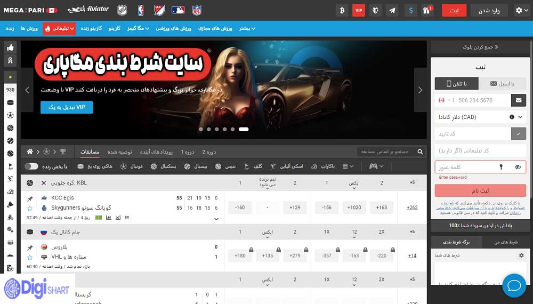Select the football icon in left sidebar

(x=10, y=115)
